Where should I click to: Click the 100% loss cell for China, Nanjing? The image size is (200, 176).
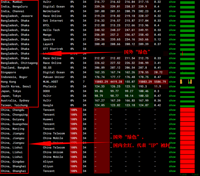coord(74,129)
